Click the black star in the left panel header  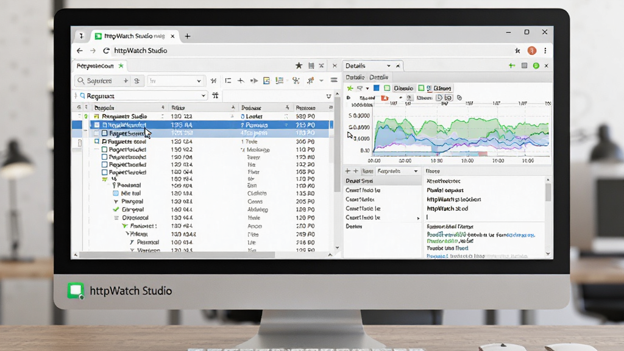tap(299, 66)
